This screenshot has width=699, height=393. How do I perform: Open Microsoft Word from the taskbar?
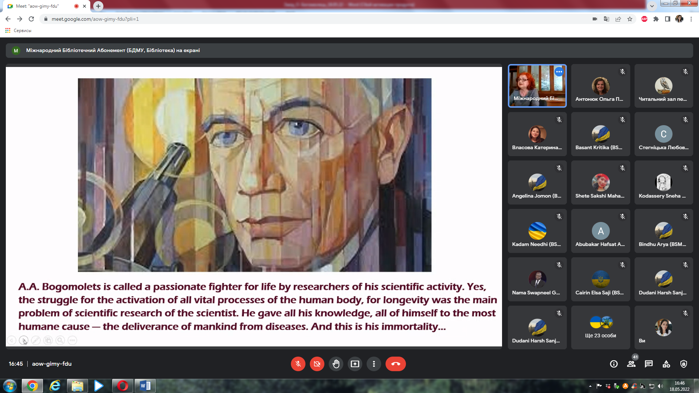click(x=145, y=386)
